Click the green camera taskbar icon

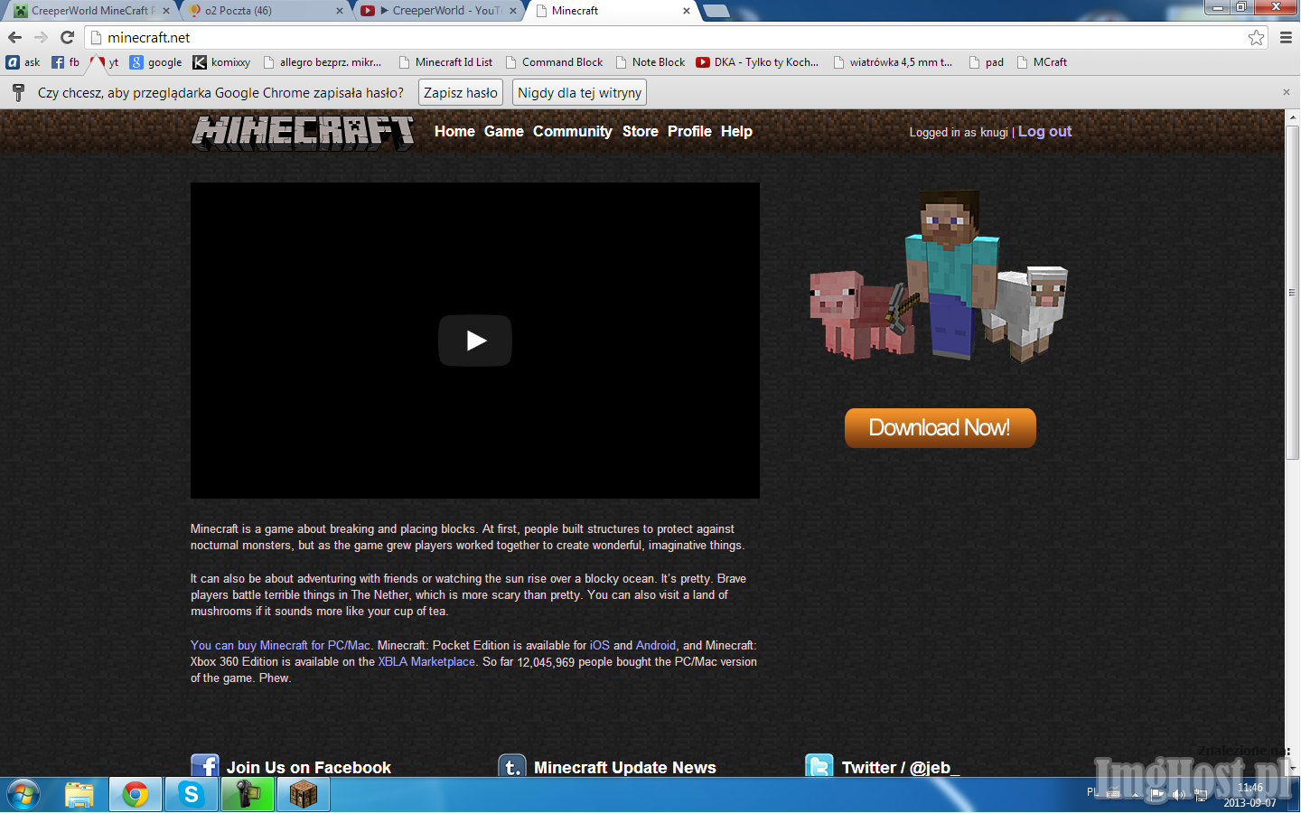pos(248,795)
